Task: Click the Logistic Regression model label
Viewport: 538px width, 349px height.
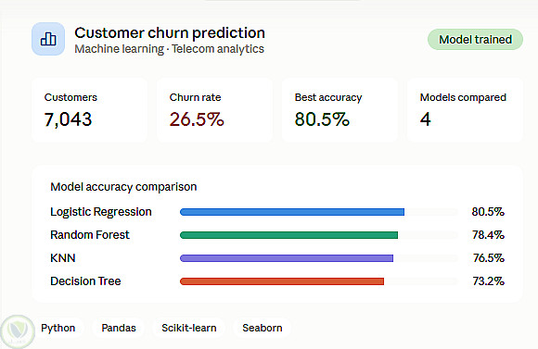Action: (x=101, y=212)
